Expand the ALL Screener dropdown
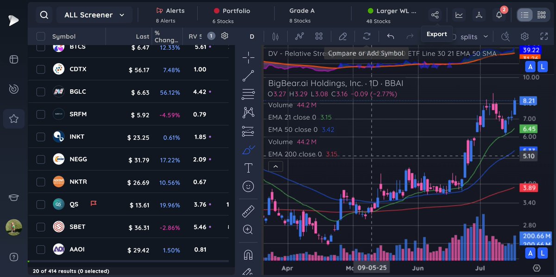Image resolution: width=556 pixels, height=277 pixels. [x=95, y=15]
